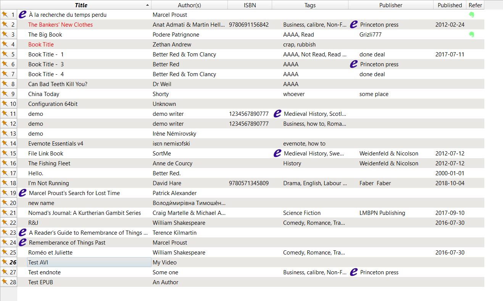This screenshot has width=503, height=301.
Task: Sort the list by the Author(s) column header
Action: click(189, 5)
